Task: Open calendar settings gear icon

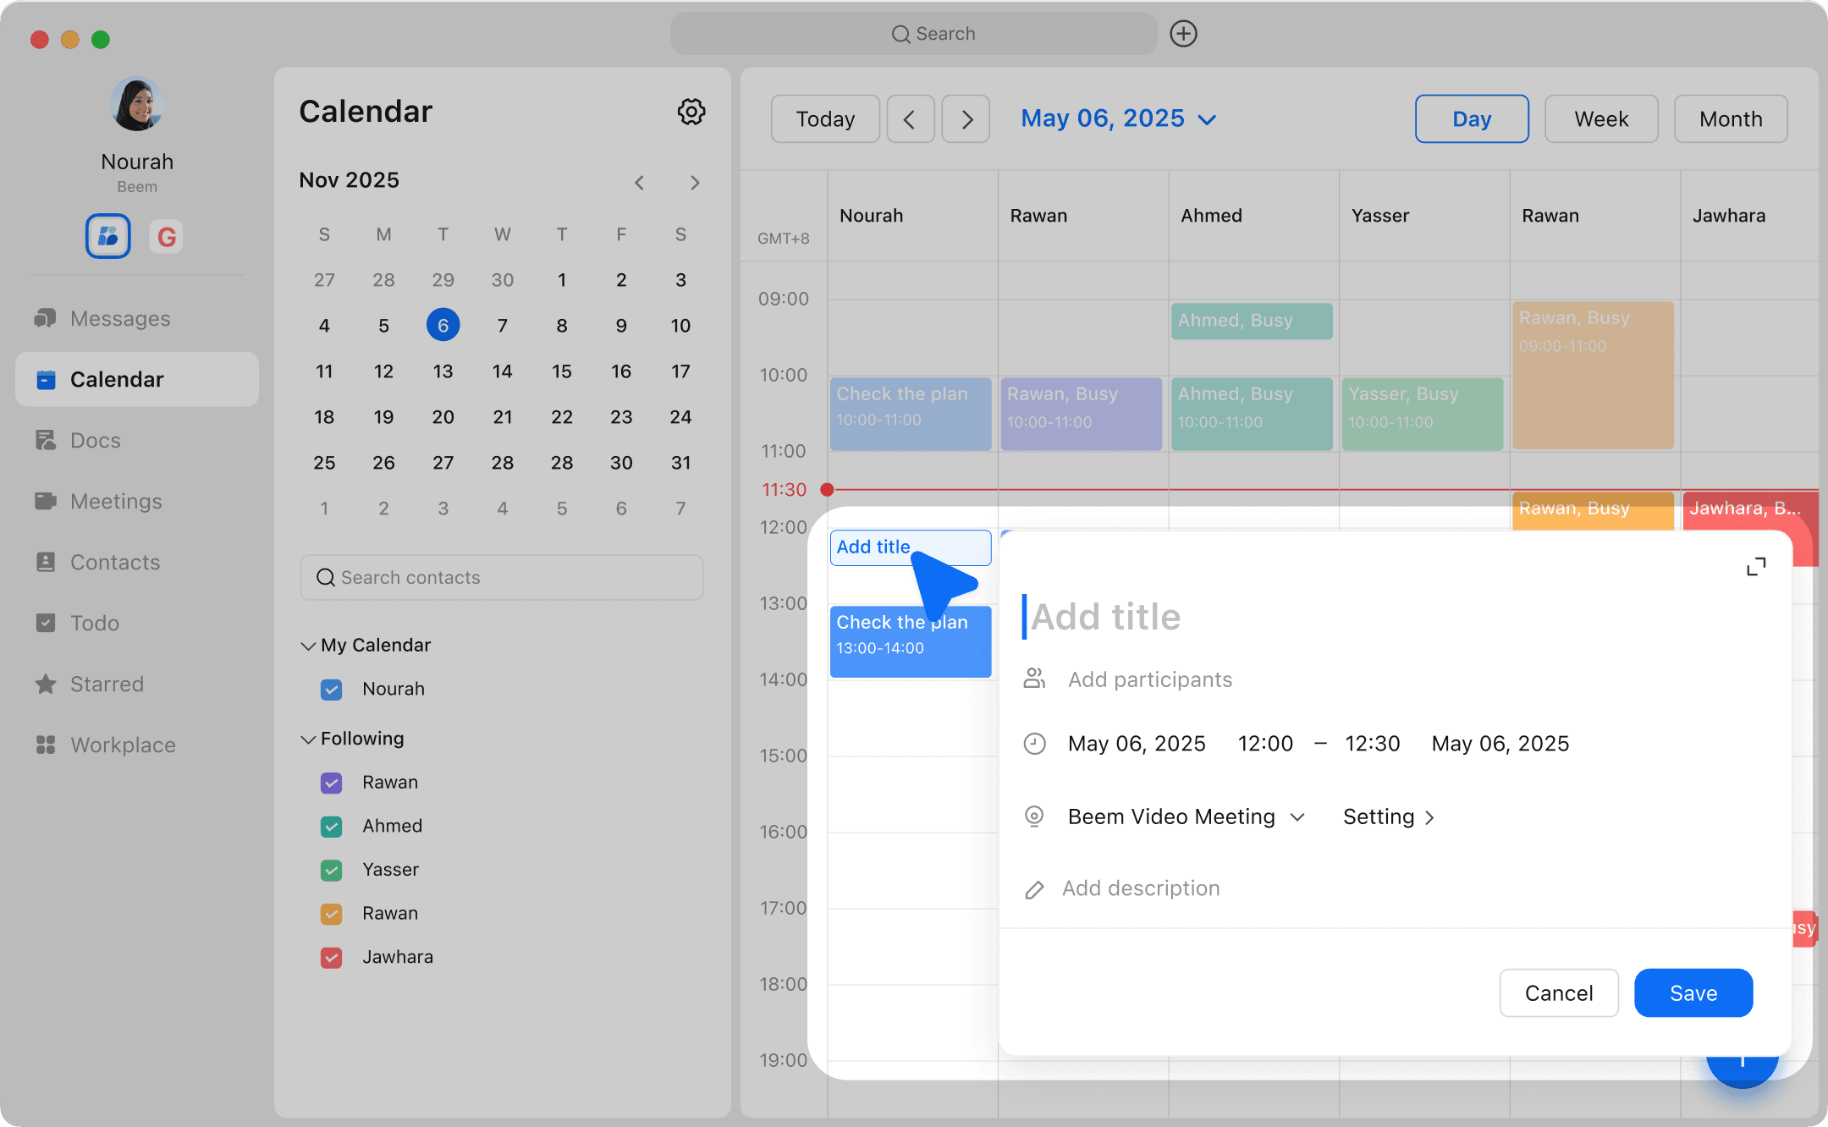Action: (x=691, y=112)
